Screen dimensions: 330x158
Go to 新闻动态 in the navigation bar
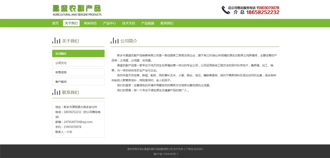tap(90, 23)
